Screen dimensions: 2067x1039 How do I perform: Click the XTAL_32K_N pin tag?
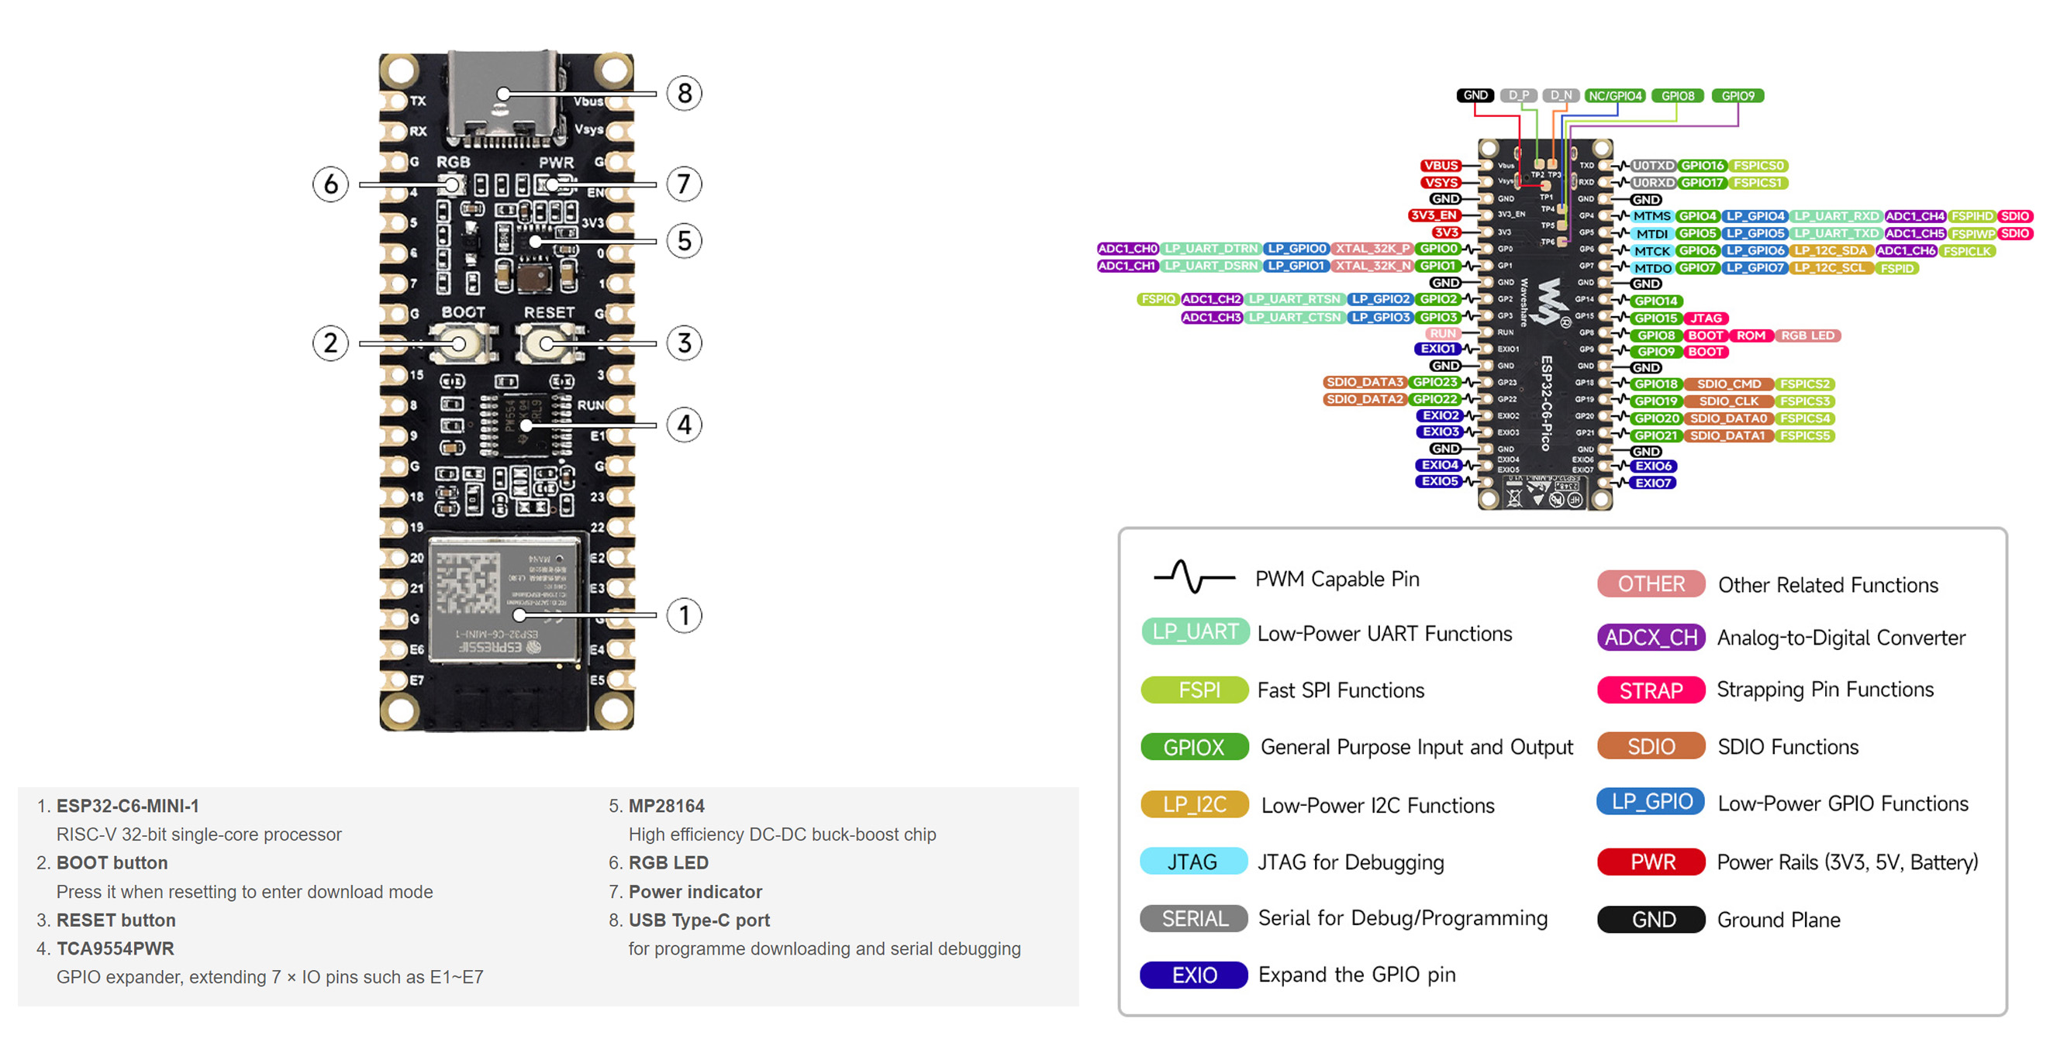coord(1373,265)
